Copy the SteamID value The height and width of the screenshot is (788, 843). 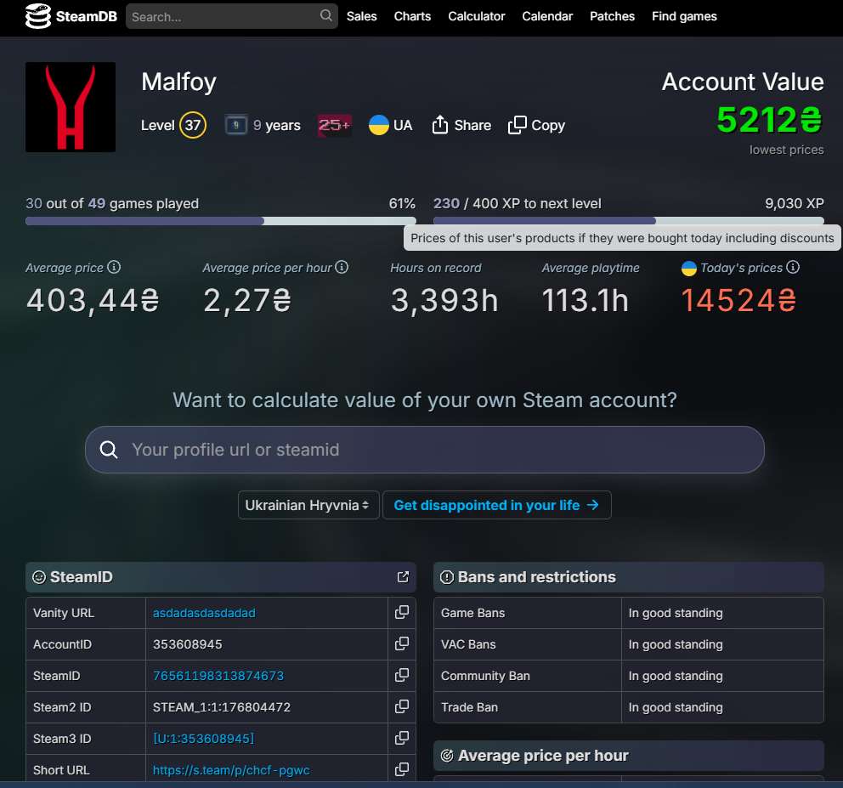click(402, 675)
